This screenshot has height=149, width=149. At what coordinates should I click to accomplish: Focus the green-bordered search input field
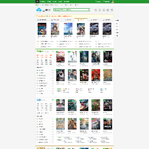pyautogui.click(x=72, y=10)
